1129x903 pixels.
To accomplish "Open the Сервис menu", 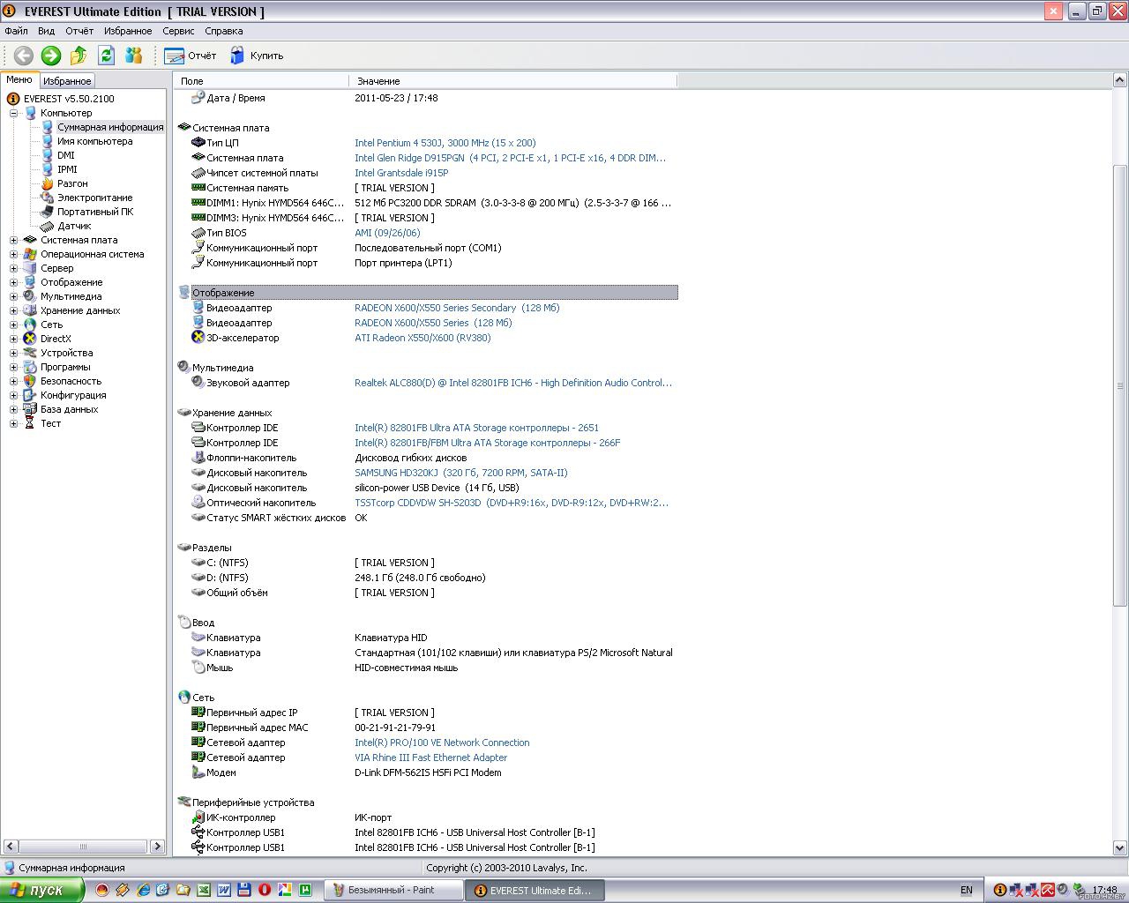I will [x=178, y=31].
